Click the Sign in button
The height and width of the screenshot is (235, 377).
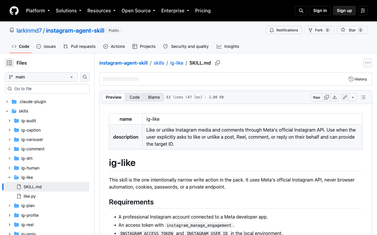(x=320, y=11)
